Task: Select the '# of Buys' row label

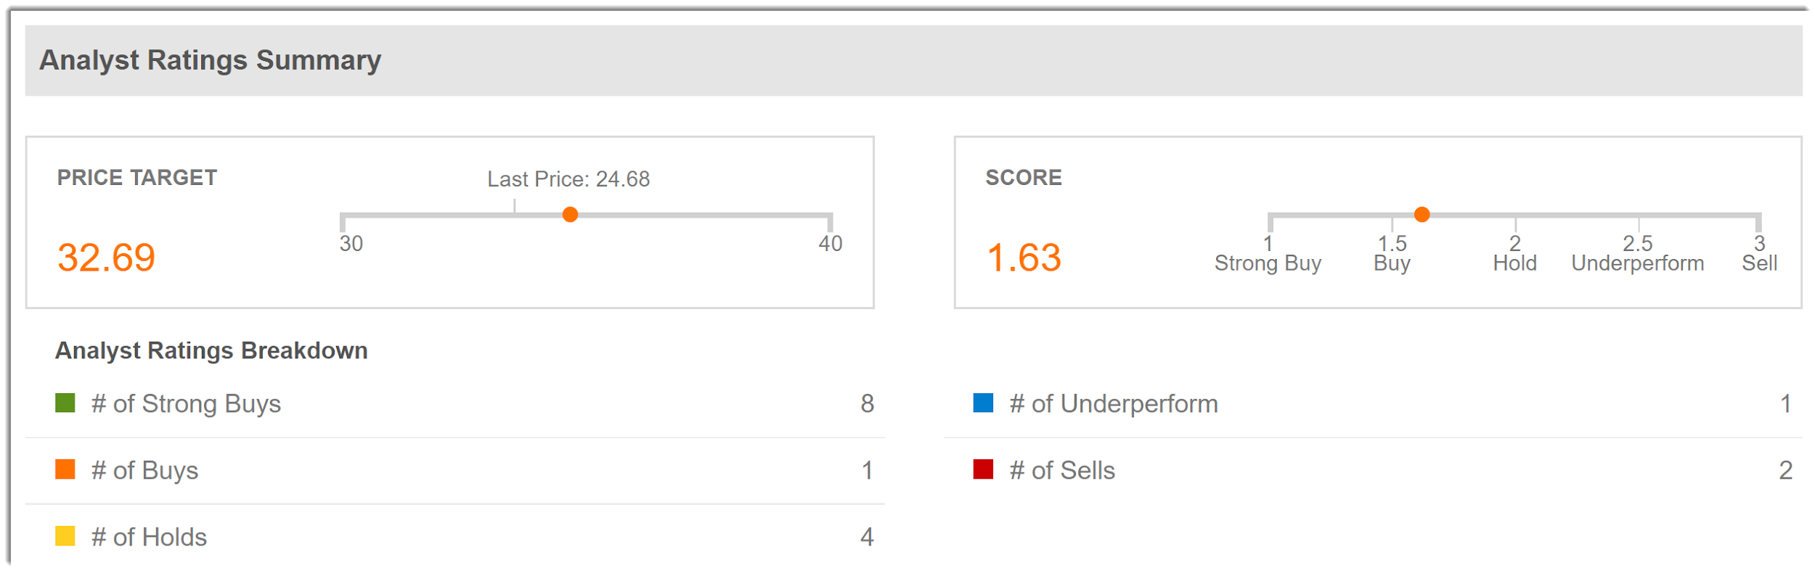Action: click(x=144, y=470)
